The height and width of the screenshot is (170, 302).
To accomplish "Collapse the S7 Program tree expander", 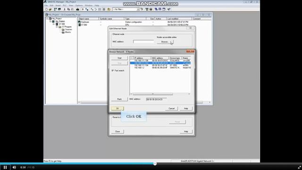I will pos(57,27).
